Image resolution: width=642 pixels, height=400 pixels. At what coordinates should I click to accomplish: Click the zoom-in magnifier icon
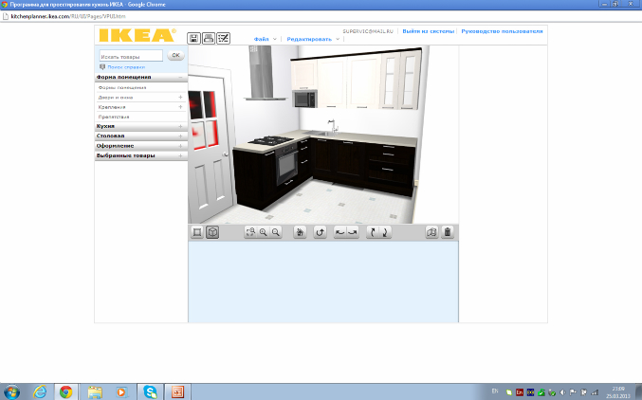(263, 232)
